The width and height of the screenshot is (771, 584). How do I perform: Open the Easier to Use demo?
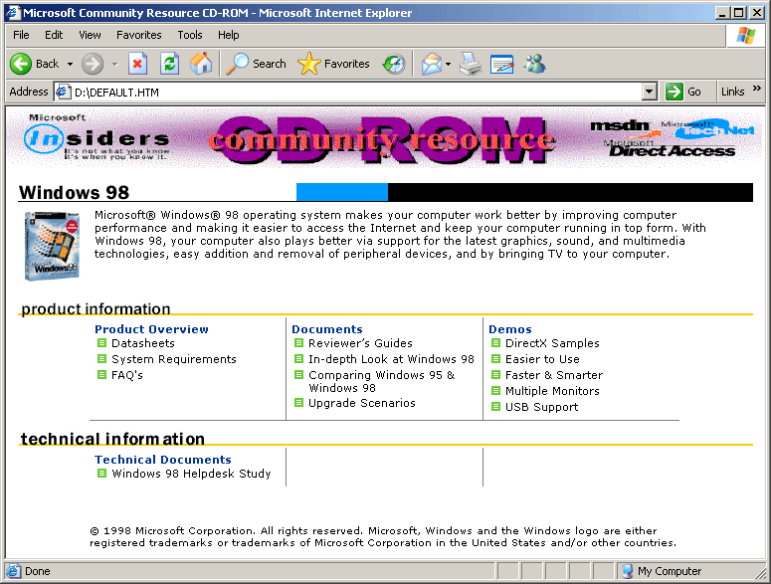coord(542,359)
